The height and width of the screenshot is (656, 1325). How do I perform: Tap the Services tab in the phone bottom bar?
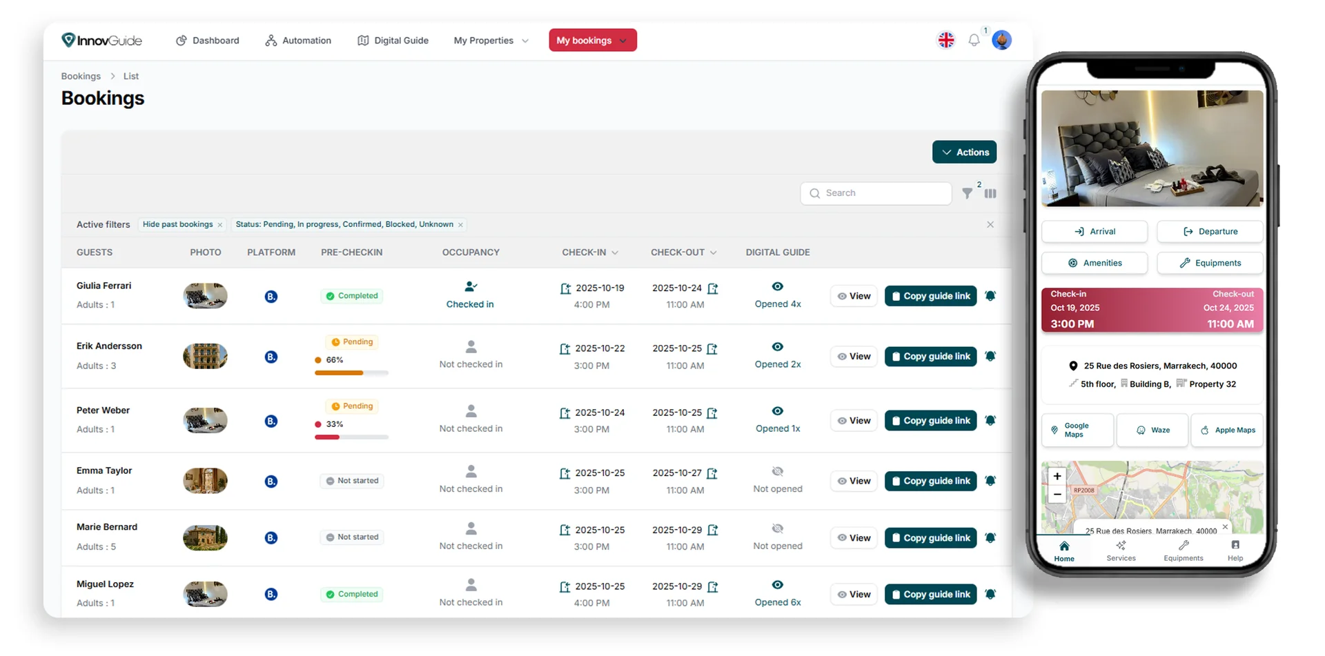(x=1120, y=550)
